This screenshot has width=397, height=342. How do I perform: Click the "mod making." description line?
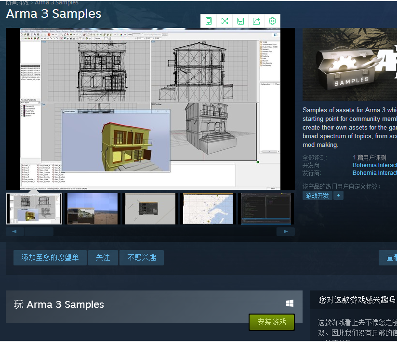pyautogui.click(x=320, y=145)
